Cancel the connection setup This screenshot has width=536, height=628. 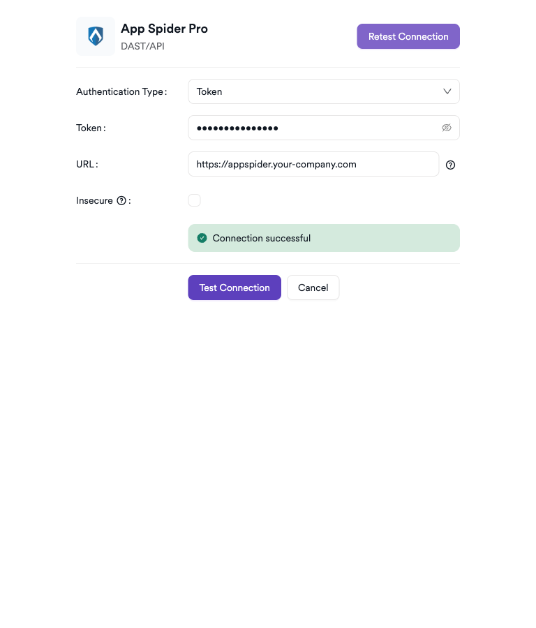point(313,287)
